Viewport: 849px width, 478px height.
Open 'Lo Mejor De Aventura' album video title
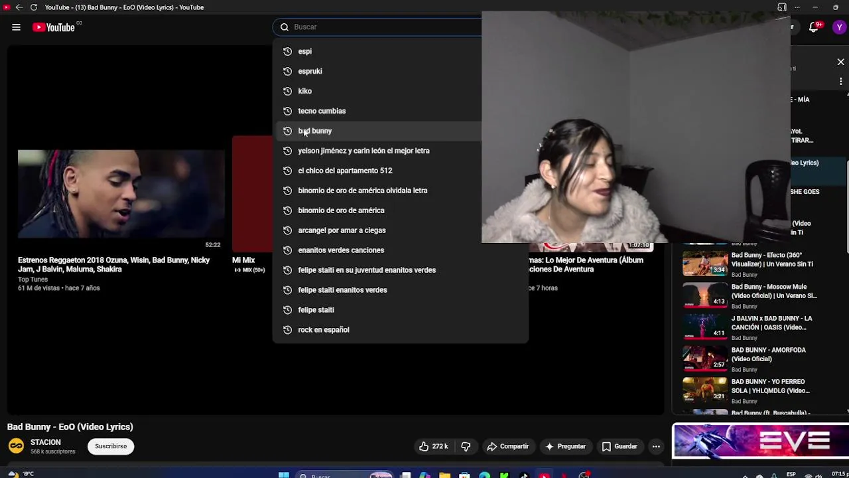coord(586,265)
